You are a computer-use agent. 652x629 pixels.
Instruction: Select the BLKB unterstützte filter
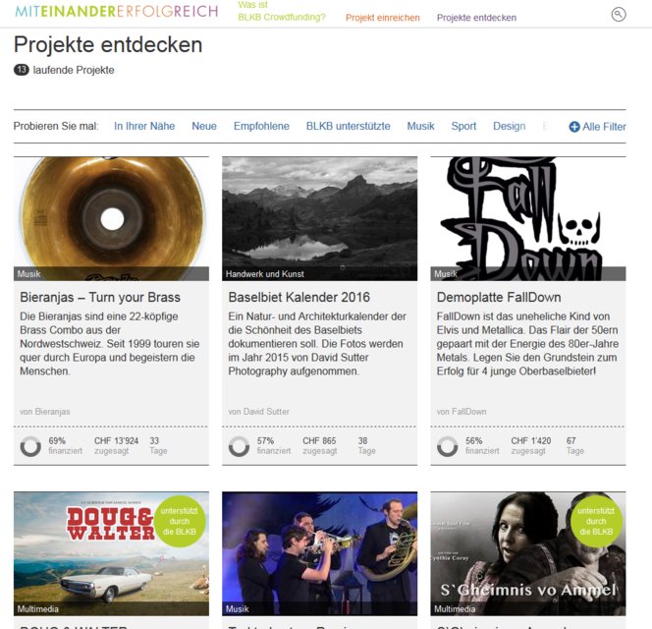pyautogui.click(x=348, y=126)
